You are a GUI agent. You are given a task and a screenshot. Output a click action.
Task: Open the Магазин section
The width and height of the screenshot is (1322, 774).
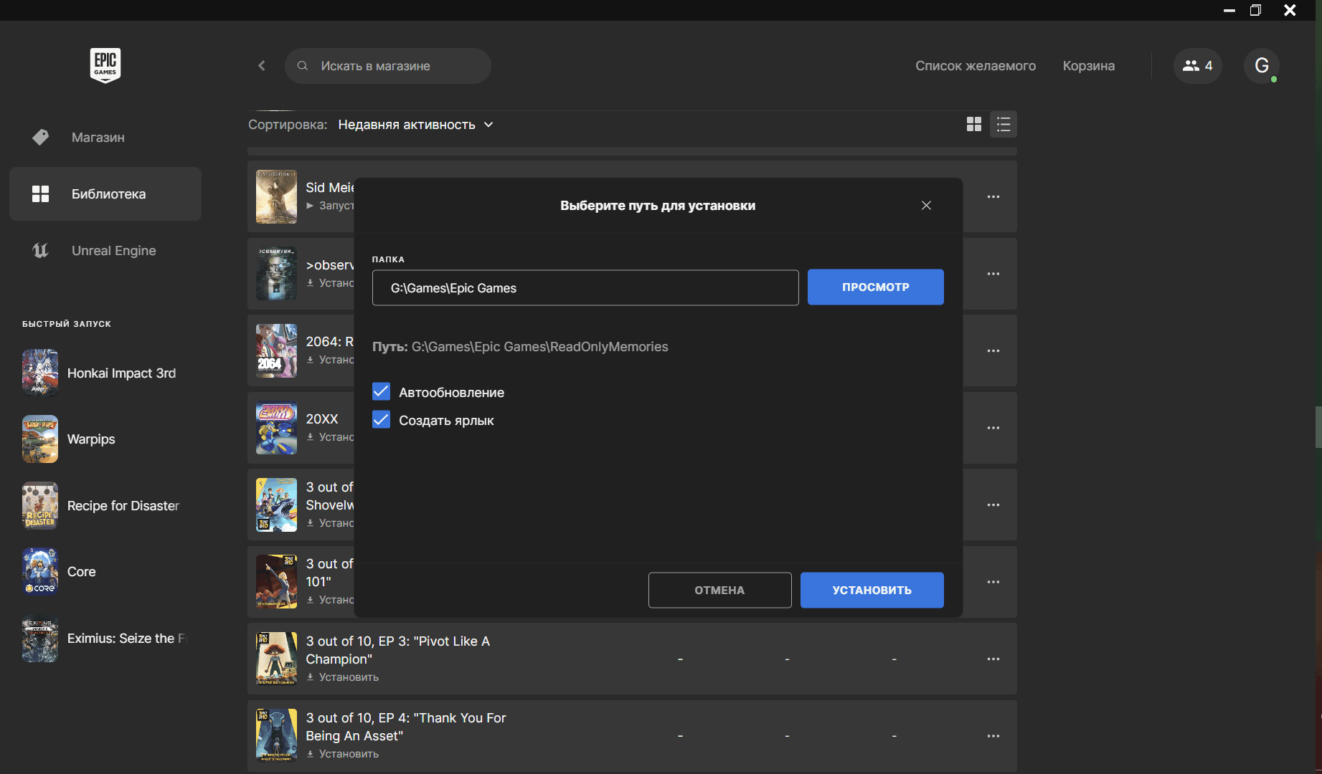105,138
